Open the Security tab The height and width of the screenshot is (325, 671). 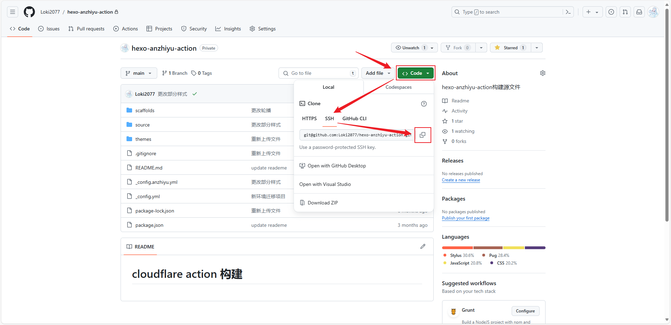(x=194, y=29)
